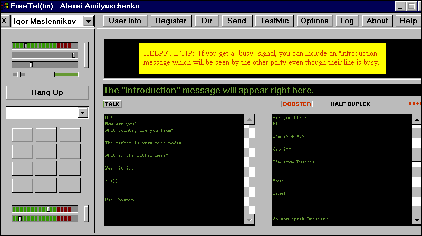Screen dimensions: 422x236
Task: Click the X button beside the contact name
Action: (x=4, y=21)
